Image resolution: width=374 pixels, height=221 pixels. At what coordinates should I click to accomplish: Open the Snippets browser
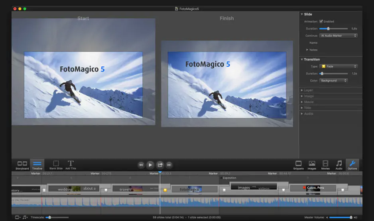point(298,165)
